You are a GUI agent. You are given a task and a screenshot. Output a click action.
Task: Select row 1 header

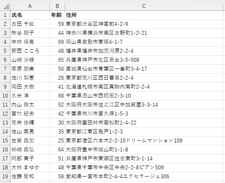click(5, 15)
